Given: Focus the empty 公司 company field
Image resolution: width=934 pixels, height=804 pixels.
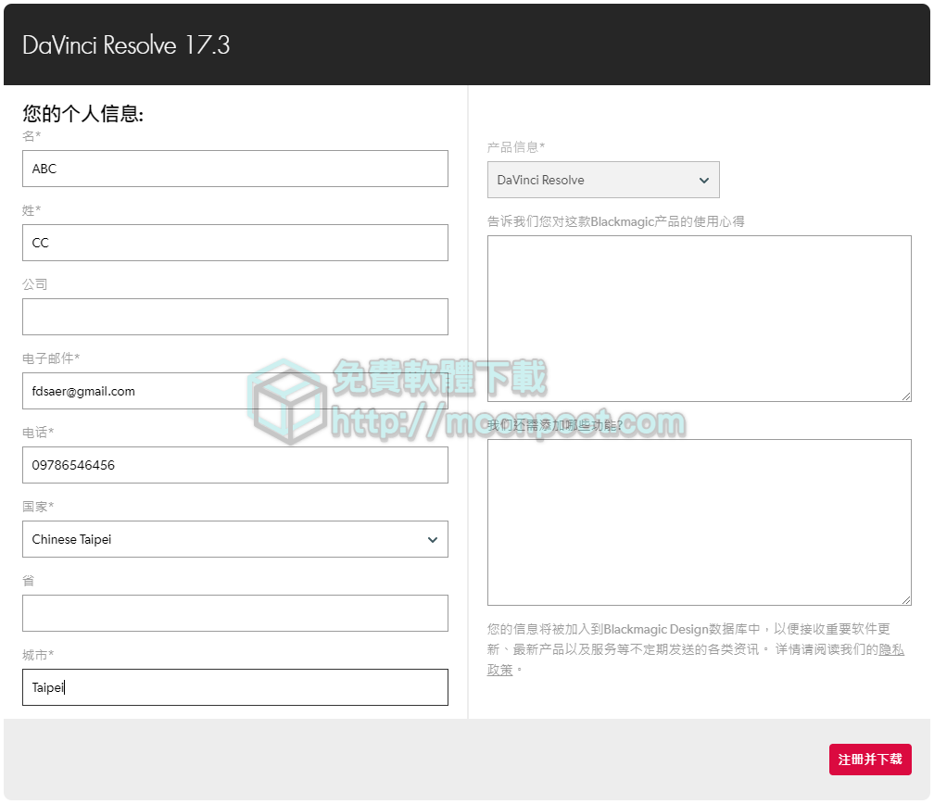Looking at the screenshot, I should tap(234, 317).
